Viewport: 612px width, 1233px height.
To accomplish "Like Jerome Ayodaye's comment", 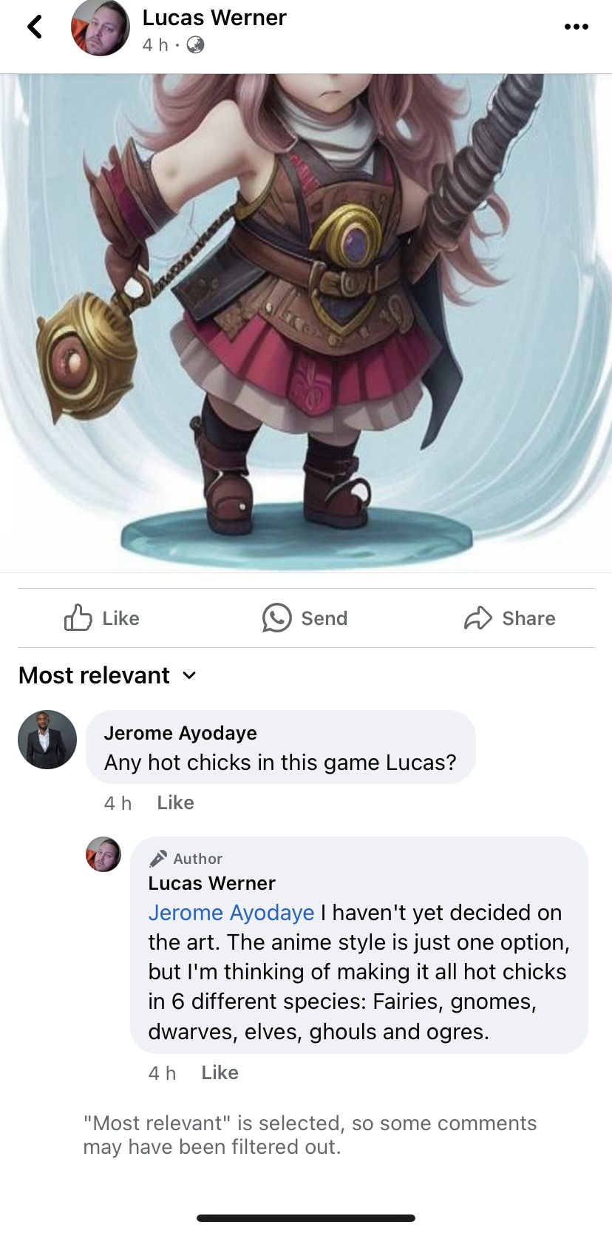I will click(175, 803).
